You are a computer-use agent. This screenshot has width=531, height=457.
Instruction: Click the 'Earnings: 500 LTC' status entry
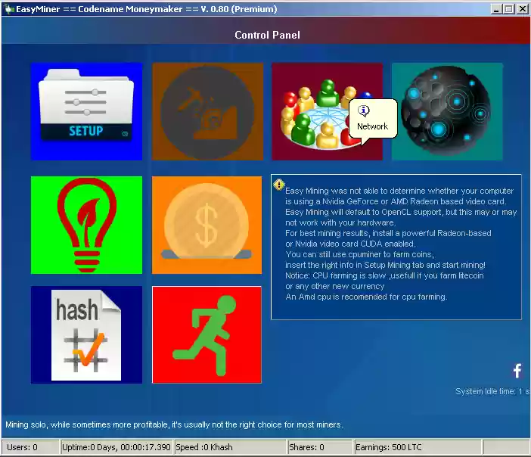(418, 447)
